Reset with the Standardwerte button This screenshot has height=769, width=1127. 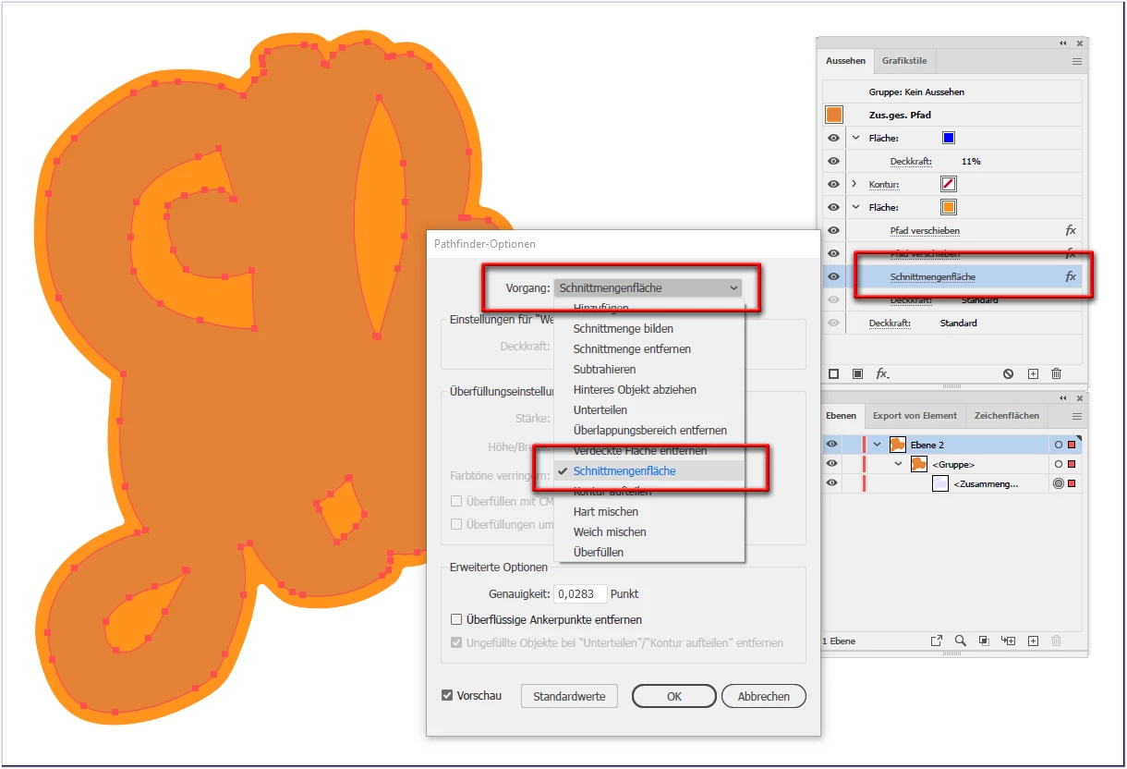(x=569, y=696)
